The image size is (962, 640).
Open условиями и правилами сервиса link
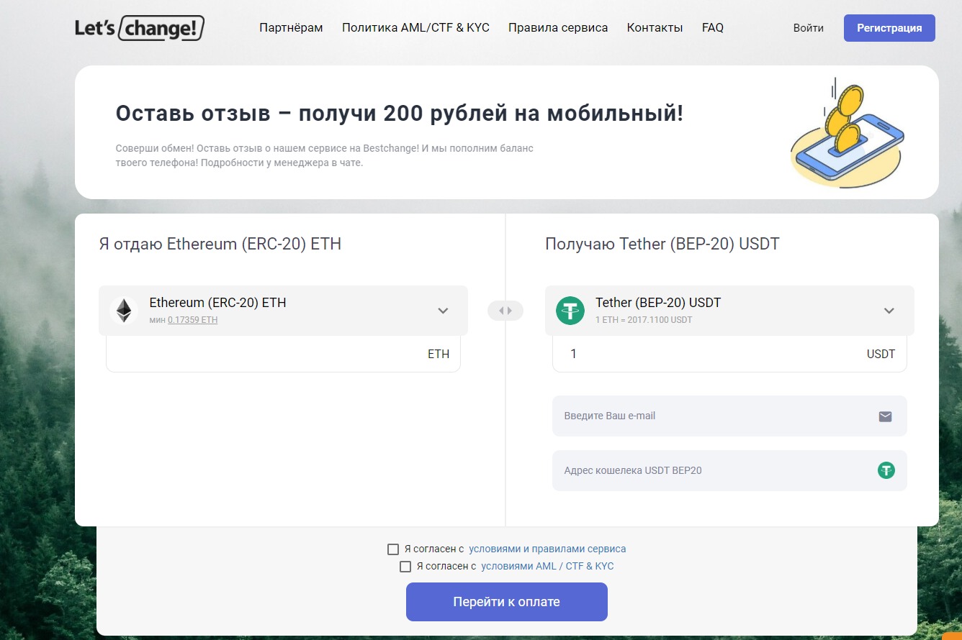click(x=547, y=549)
